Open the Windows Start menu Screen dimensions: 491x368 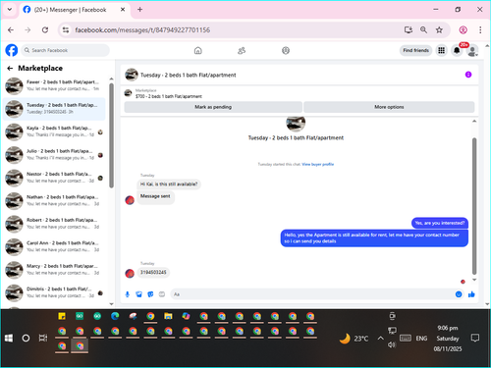[9, 338]
